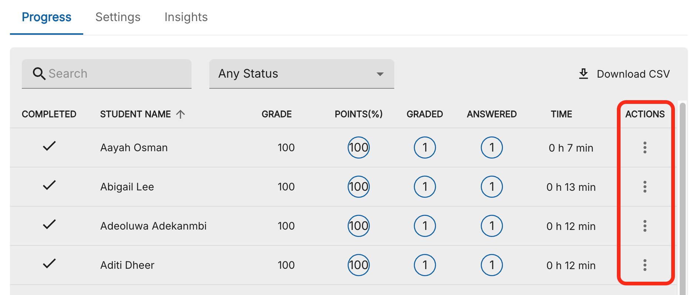This screenshot has width=696, height=295.
Task: Switch to the Settings tab
Action: point(118,17)
